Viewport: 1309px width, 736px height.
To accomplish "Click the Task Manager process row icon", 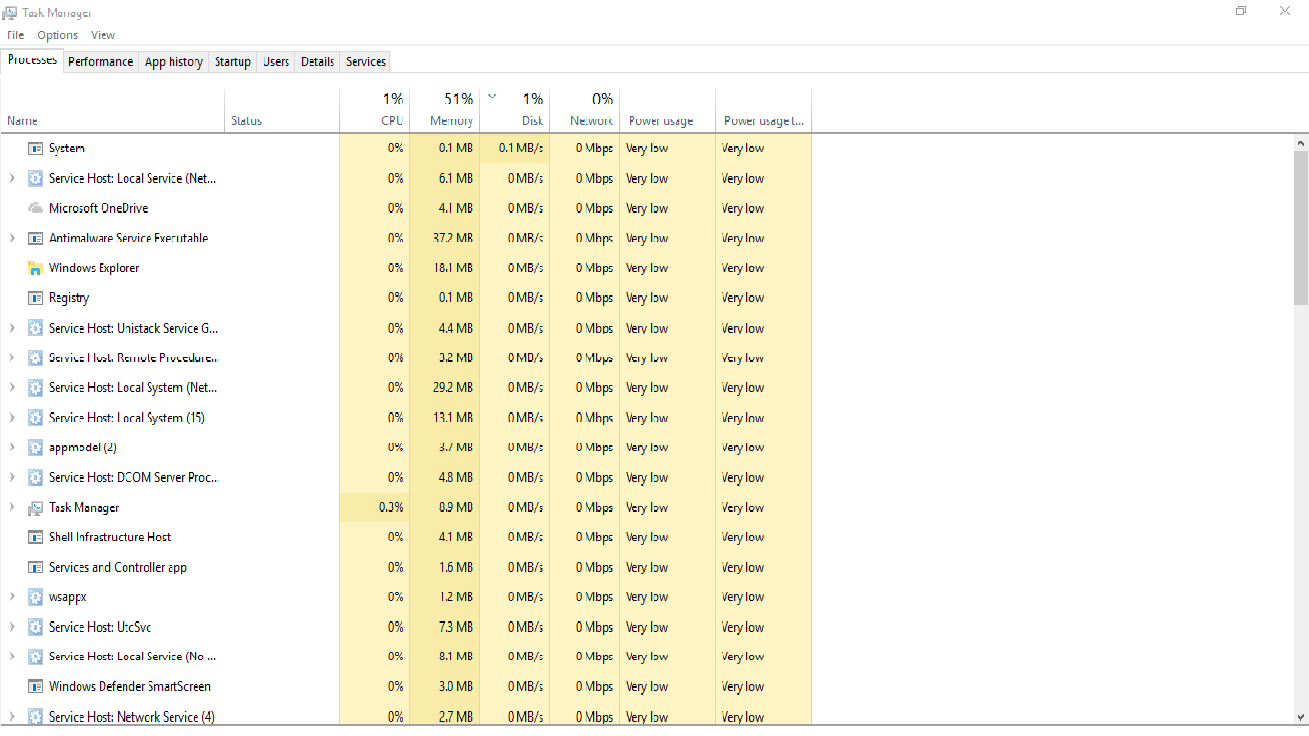I will [x=35, y=508].
